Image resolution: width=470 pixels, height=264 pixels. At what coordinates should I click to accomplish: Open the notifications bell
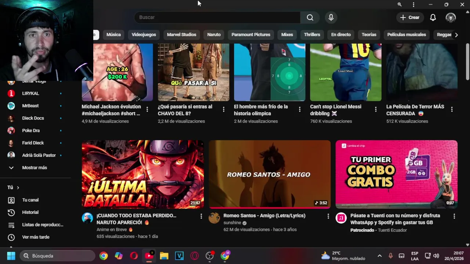click(x=433, y=17)
